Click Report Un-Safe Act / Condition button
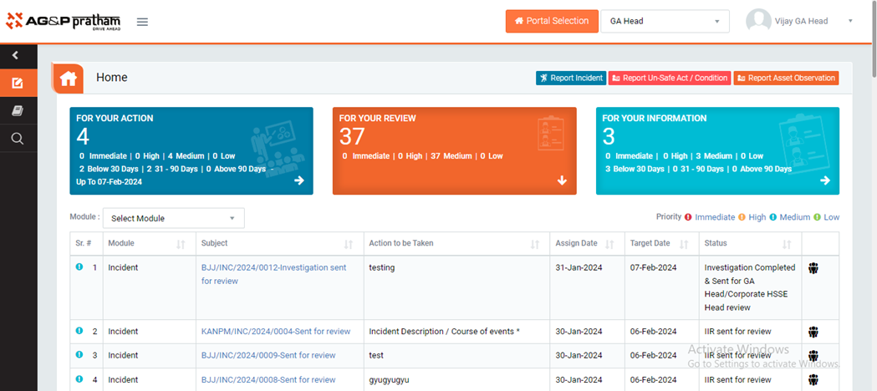 (669, 78)
